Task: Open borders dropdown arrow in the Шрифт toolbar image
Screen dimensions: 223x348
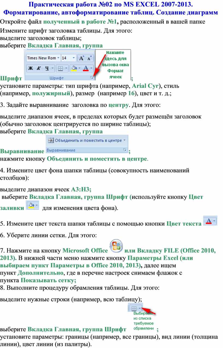Action: coord(66,68)
